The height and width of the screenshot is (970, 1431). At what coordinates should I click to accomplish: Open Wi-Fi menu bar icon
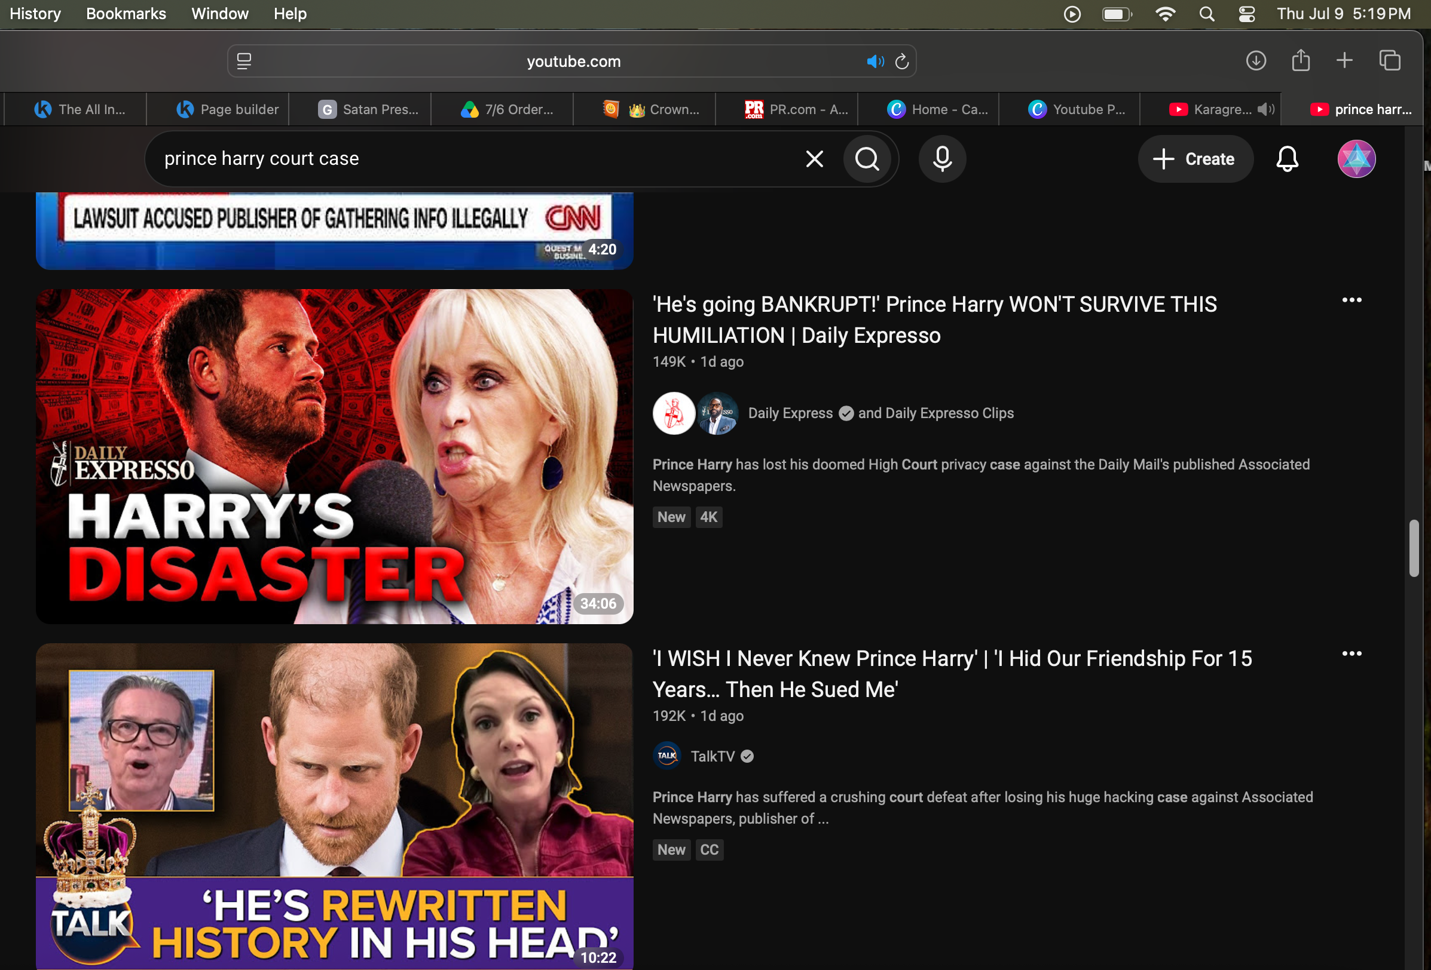(1165, 14)
